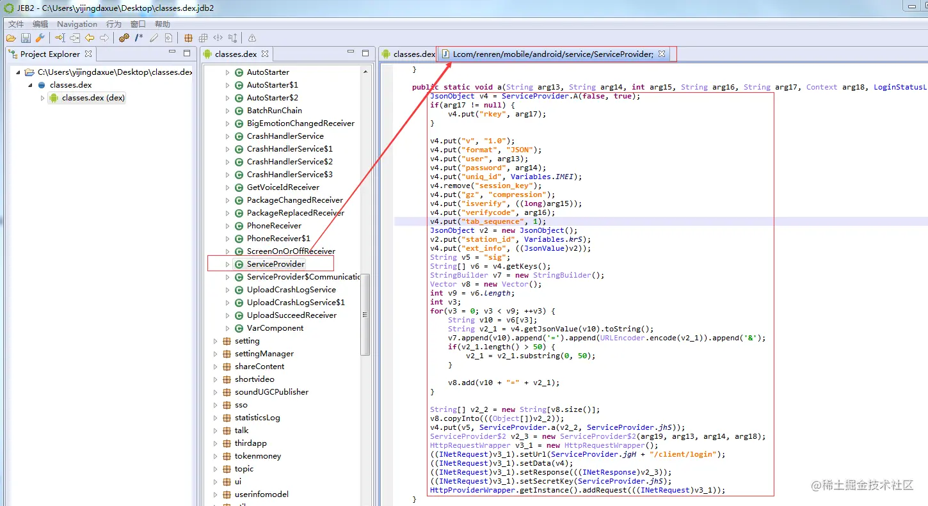928x506 pixels.
Task: Open the 窗口 menu
Action: click(138, 24)
